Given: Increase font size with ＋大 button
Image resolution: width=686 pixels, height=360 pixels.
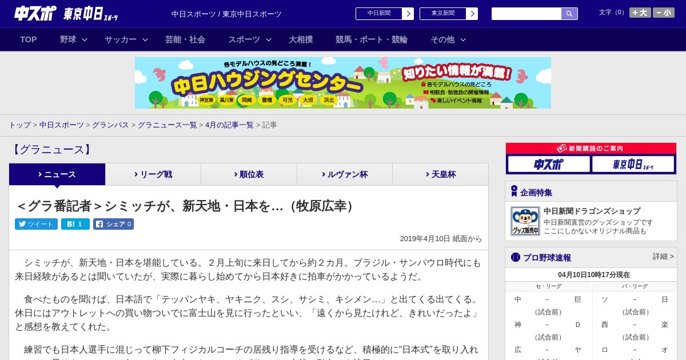Looking at the screenshot, I should click(640, 13).
